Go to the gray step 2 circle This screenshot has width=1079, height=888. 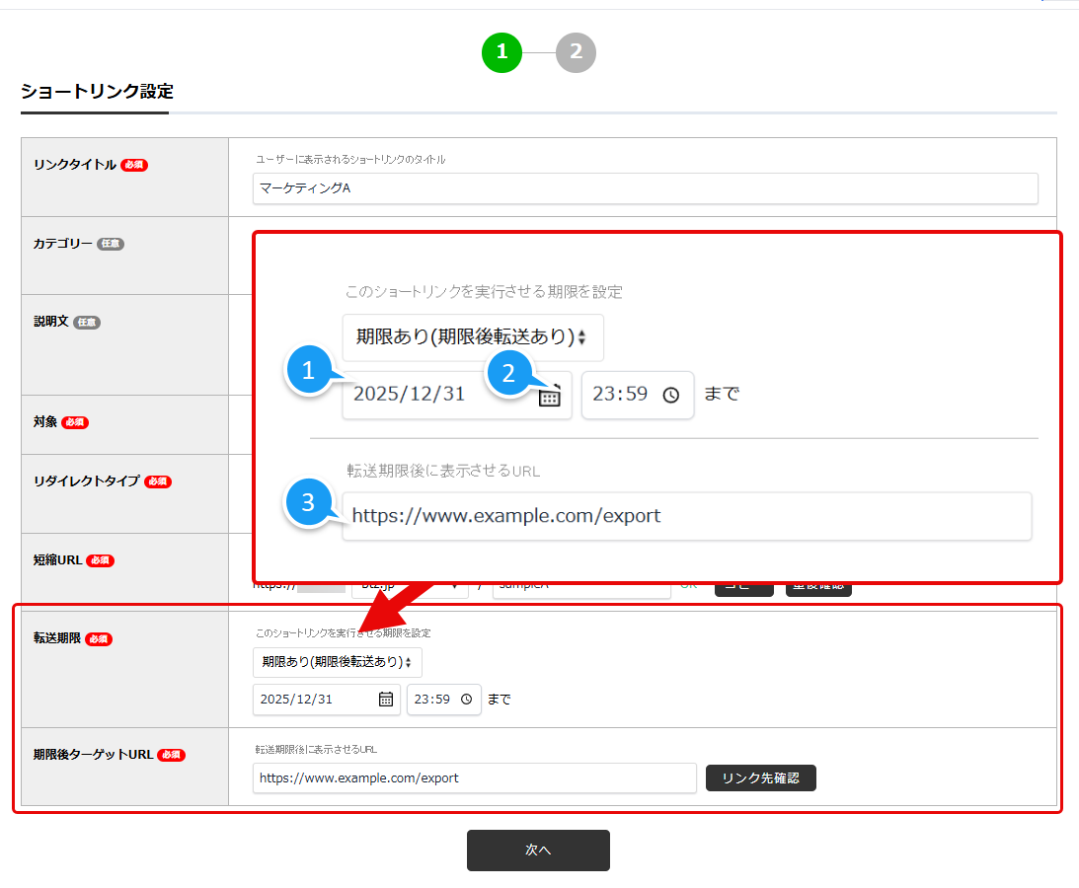pyautogui.click(x=576, y=52)
